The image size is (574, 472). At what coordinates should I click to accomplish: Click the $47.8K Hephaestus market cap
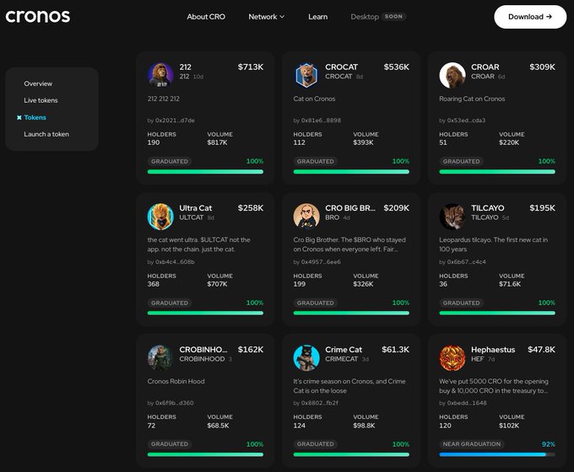(541, 350)
